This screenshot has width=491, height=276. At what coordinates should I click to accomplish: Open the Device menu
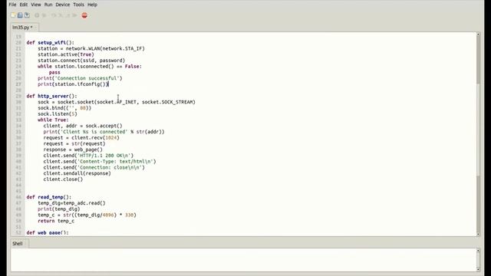coord(63,5)
